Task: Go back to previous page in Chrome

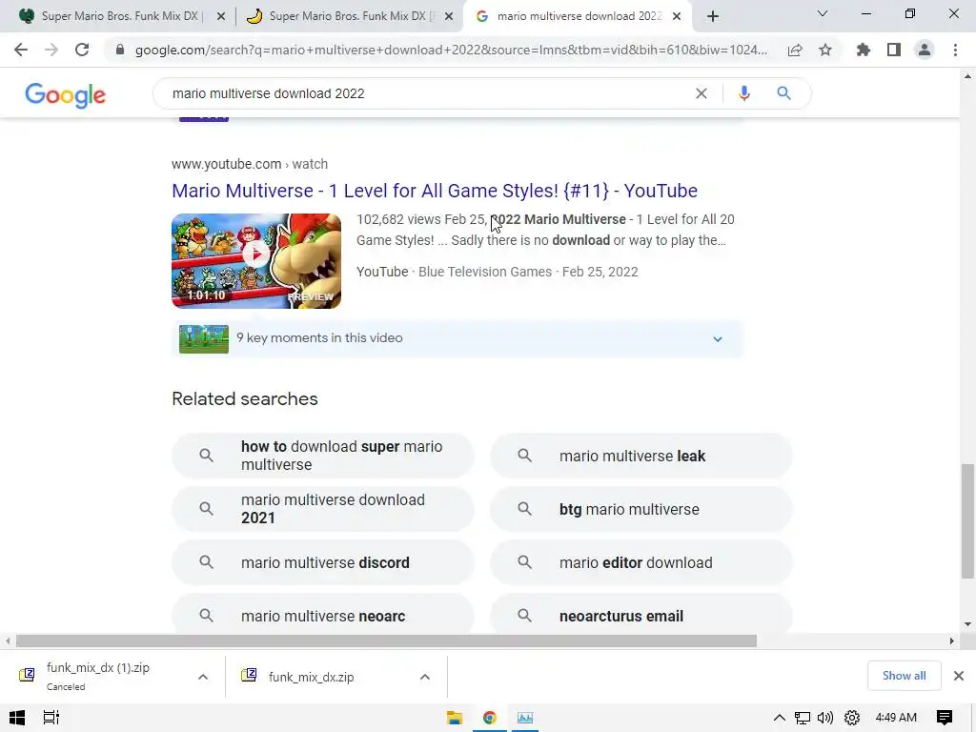Action: point(21,50)
